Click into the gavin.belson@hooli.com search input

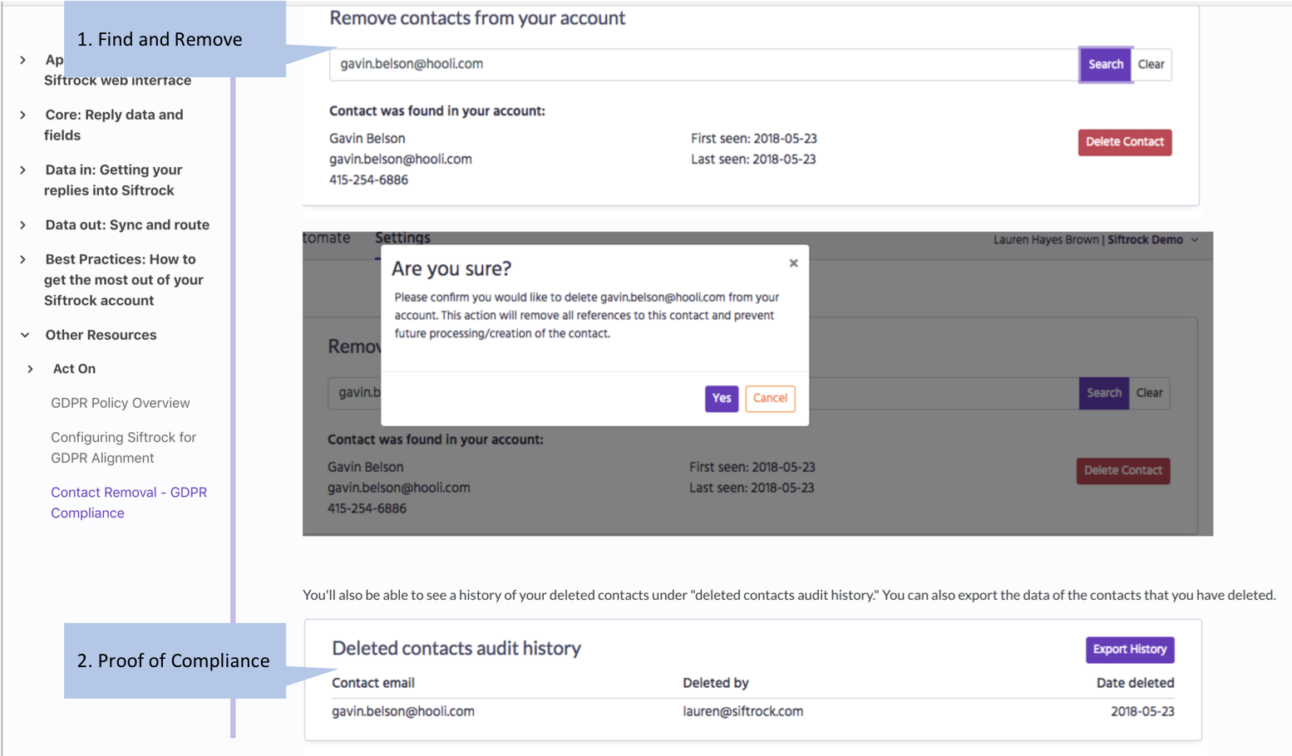tap(703, 65)
